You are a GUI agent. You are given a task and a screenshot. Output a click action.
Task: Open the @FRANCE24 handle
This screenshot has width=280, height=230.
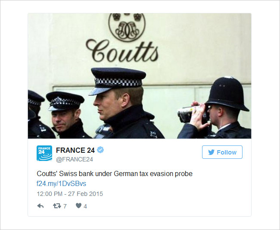point(75,159)
